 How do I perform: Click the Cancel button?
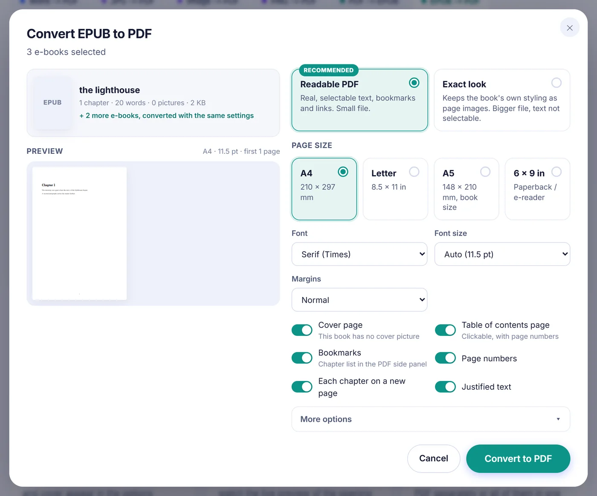[x=434, y=459]
